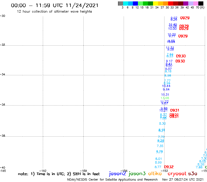Click the cyan legend color swatch
The image size is (207, 182).
tap(125, 3)
